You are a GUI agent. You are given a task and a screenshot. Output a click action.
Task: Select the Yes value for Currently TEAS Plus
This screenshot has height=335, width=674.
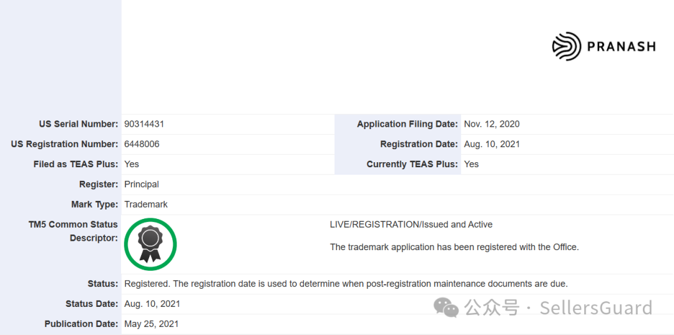(472, 164)
